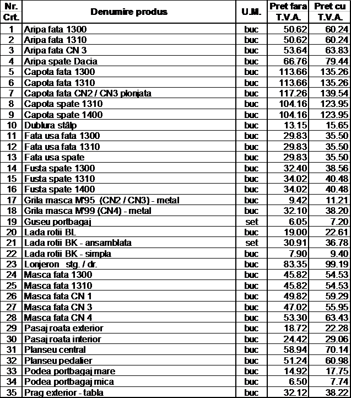The image size is (351, 398).
Task: Select the price value 79.44
Action: pyautogui.click(x=337, y=61)
